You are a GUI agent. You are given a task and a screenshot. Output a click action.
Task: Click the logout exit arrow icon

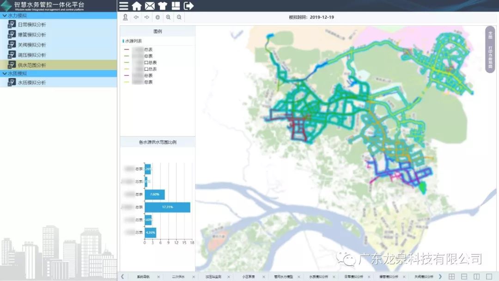pos(189,6)
